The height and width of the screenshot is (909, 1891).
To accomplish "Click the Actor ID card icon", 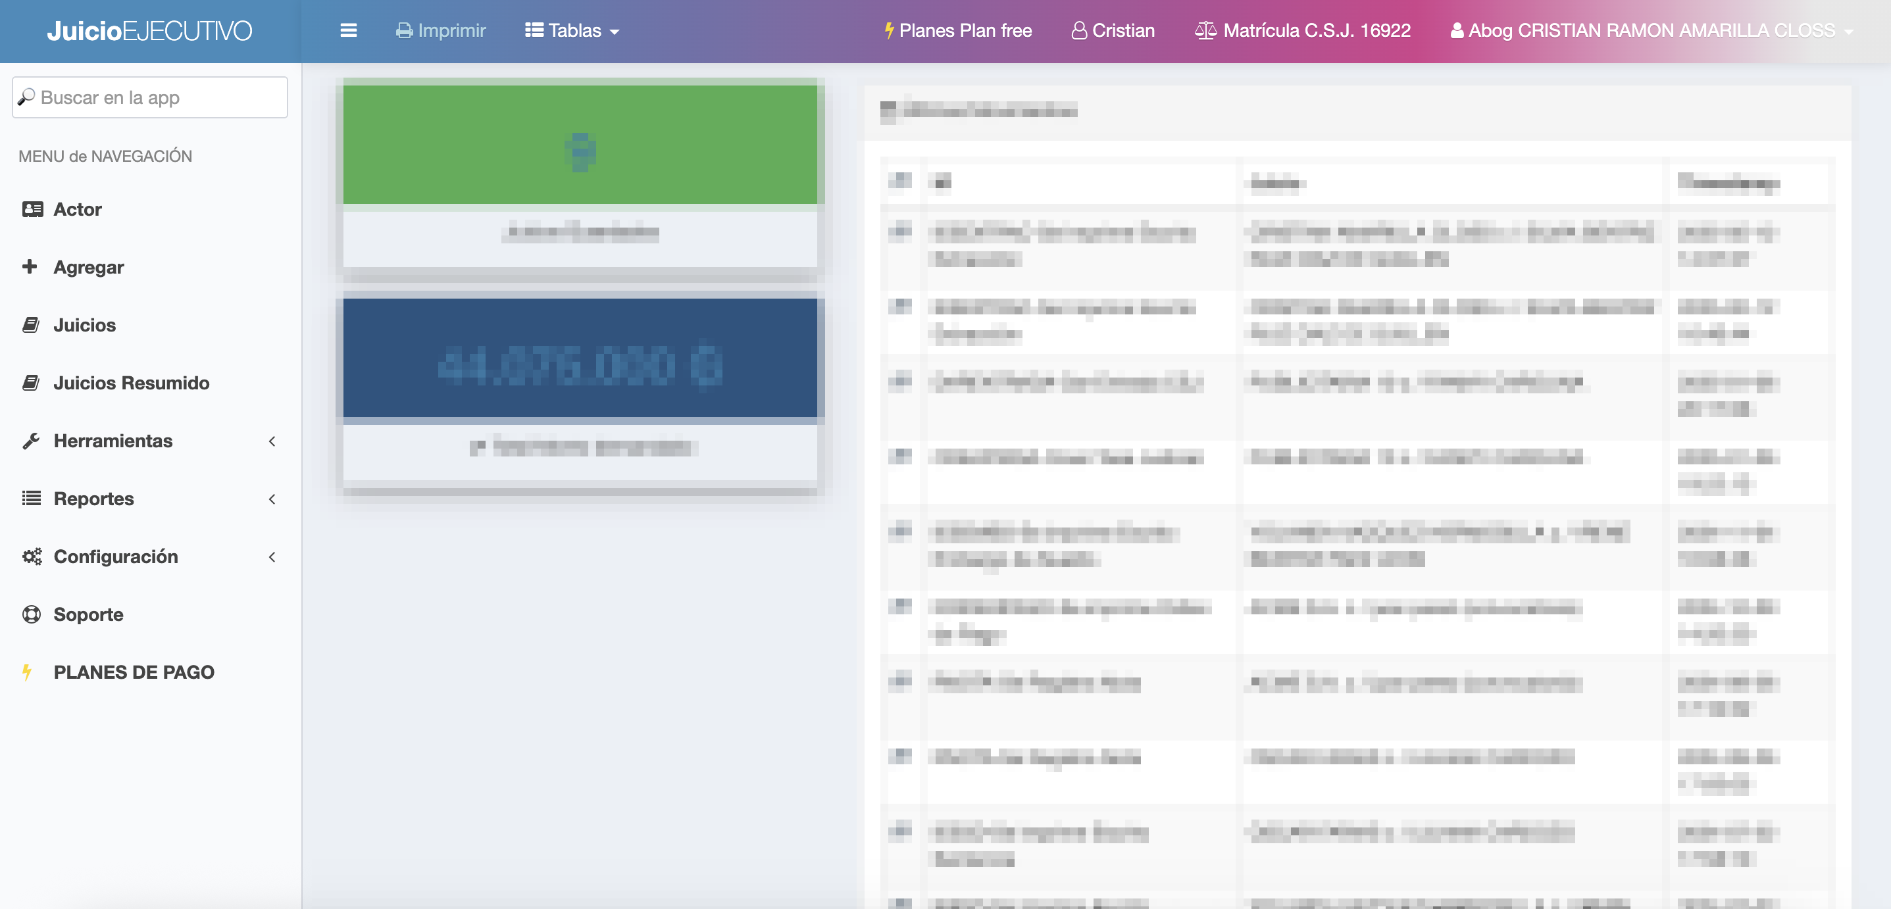I will (32, 209).
